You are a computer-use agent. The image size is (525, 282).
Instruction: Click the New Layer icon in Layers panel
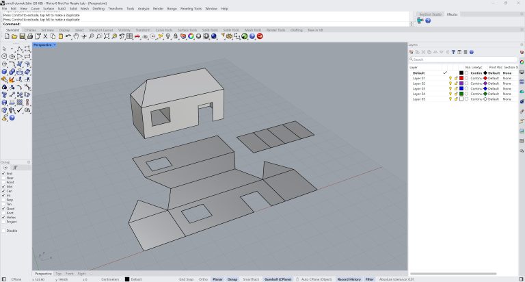coord(412,52)
